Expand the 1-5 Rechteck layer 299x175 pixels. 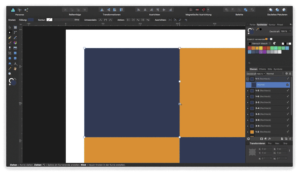click(248, 97)
